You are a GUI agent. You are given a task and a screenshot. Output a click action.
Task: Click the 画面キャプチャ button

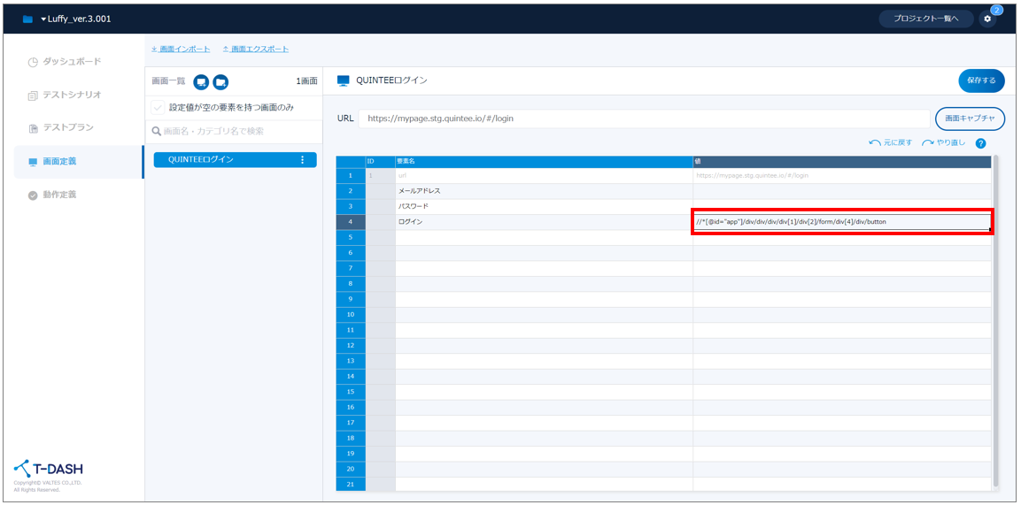click(970, 119)
